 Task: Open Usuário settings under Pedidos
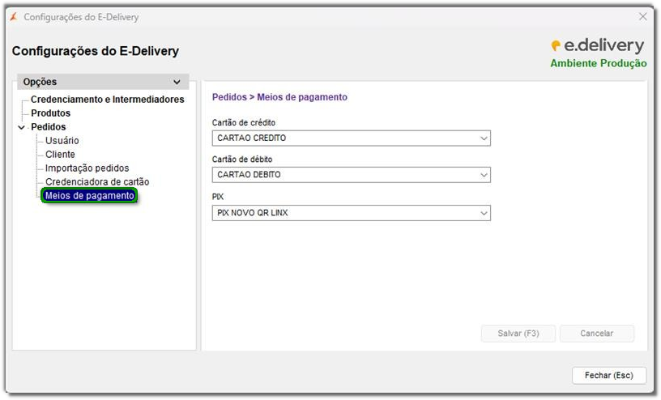[62, 140]
